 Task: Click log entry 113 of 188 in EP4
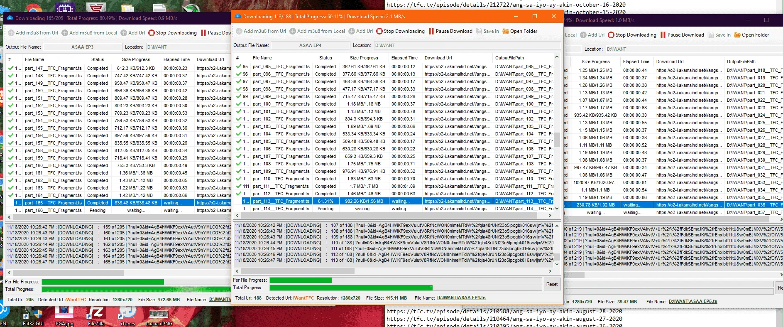394,260
